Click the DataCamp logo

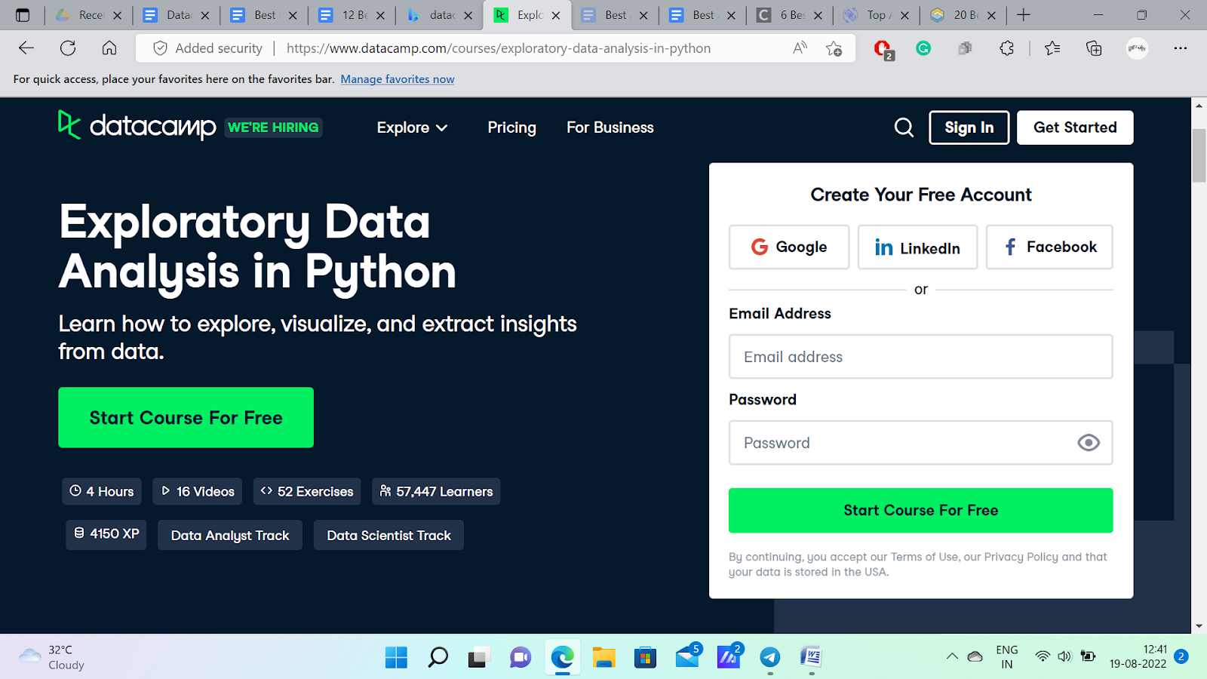point(137,126)
